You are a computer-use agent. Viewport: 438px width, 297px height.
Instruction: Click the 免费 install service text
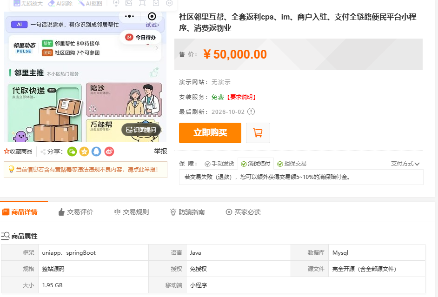click(x=218, y=97)
